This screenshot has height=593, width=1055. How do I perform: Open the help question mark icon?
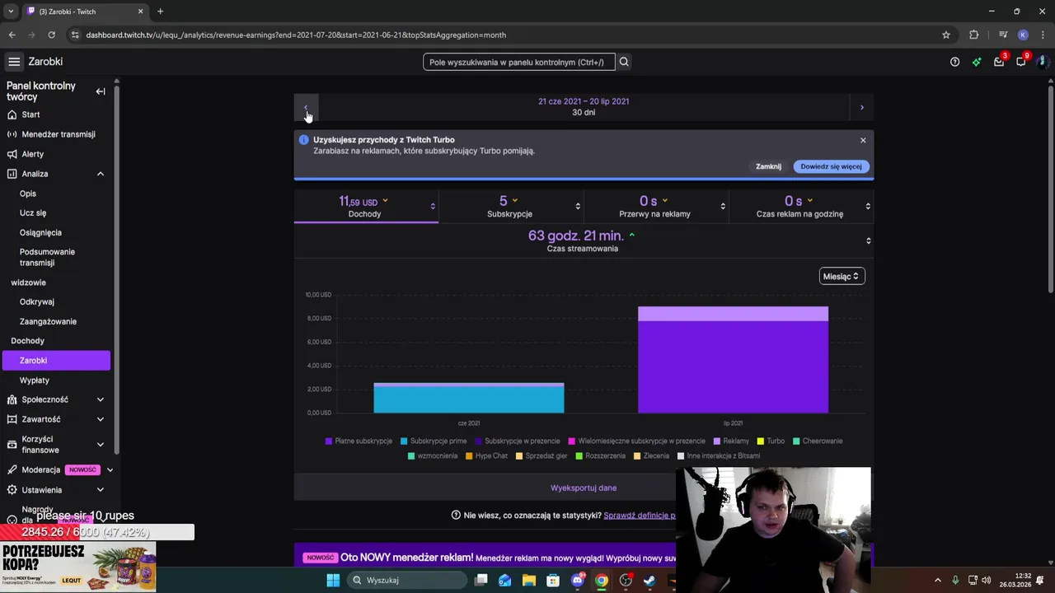pos(954,62)
